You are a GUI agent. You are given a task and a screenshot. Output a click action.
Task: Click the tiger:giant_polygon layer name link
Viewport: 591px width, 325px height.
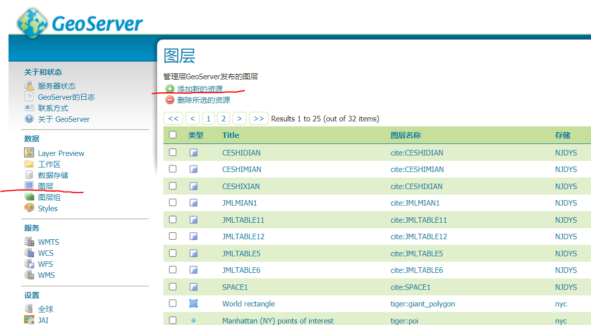tap(423, 303)
